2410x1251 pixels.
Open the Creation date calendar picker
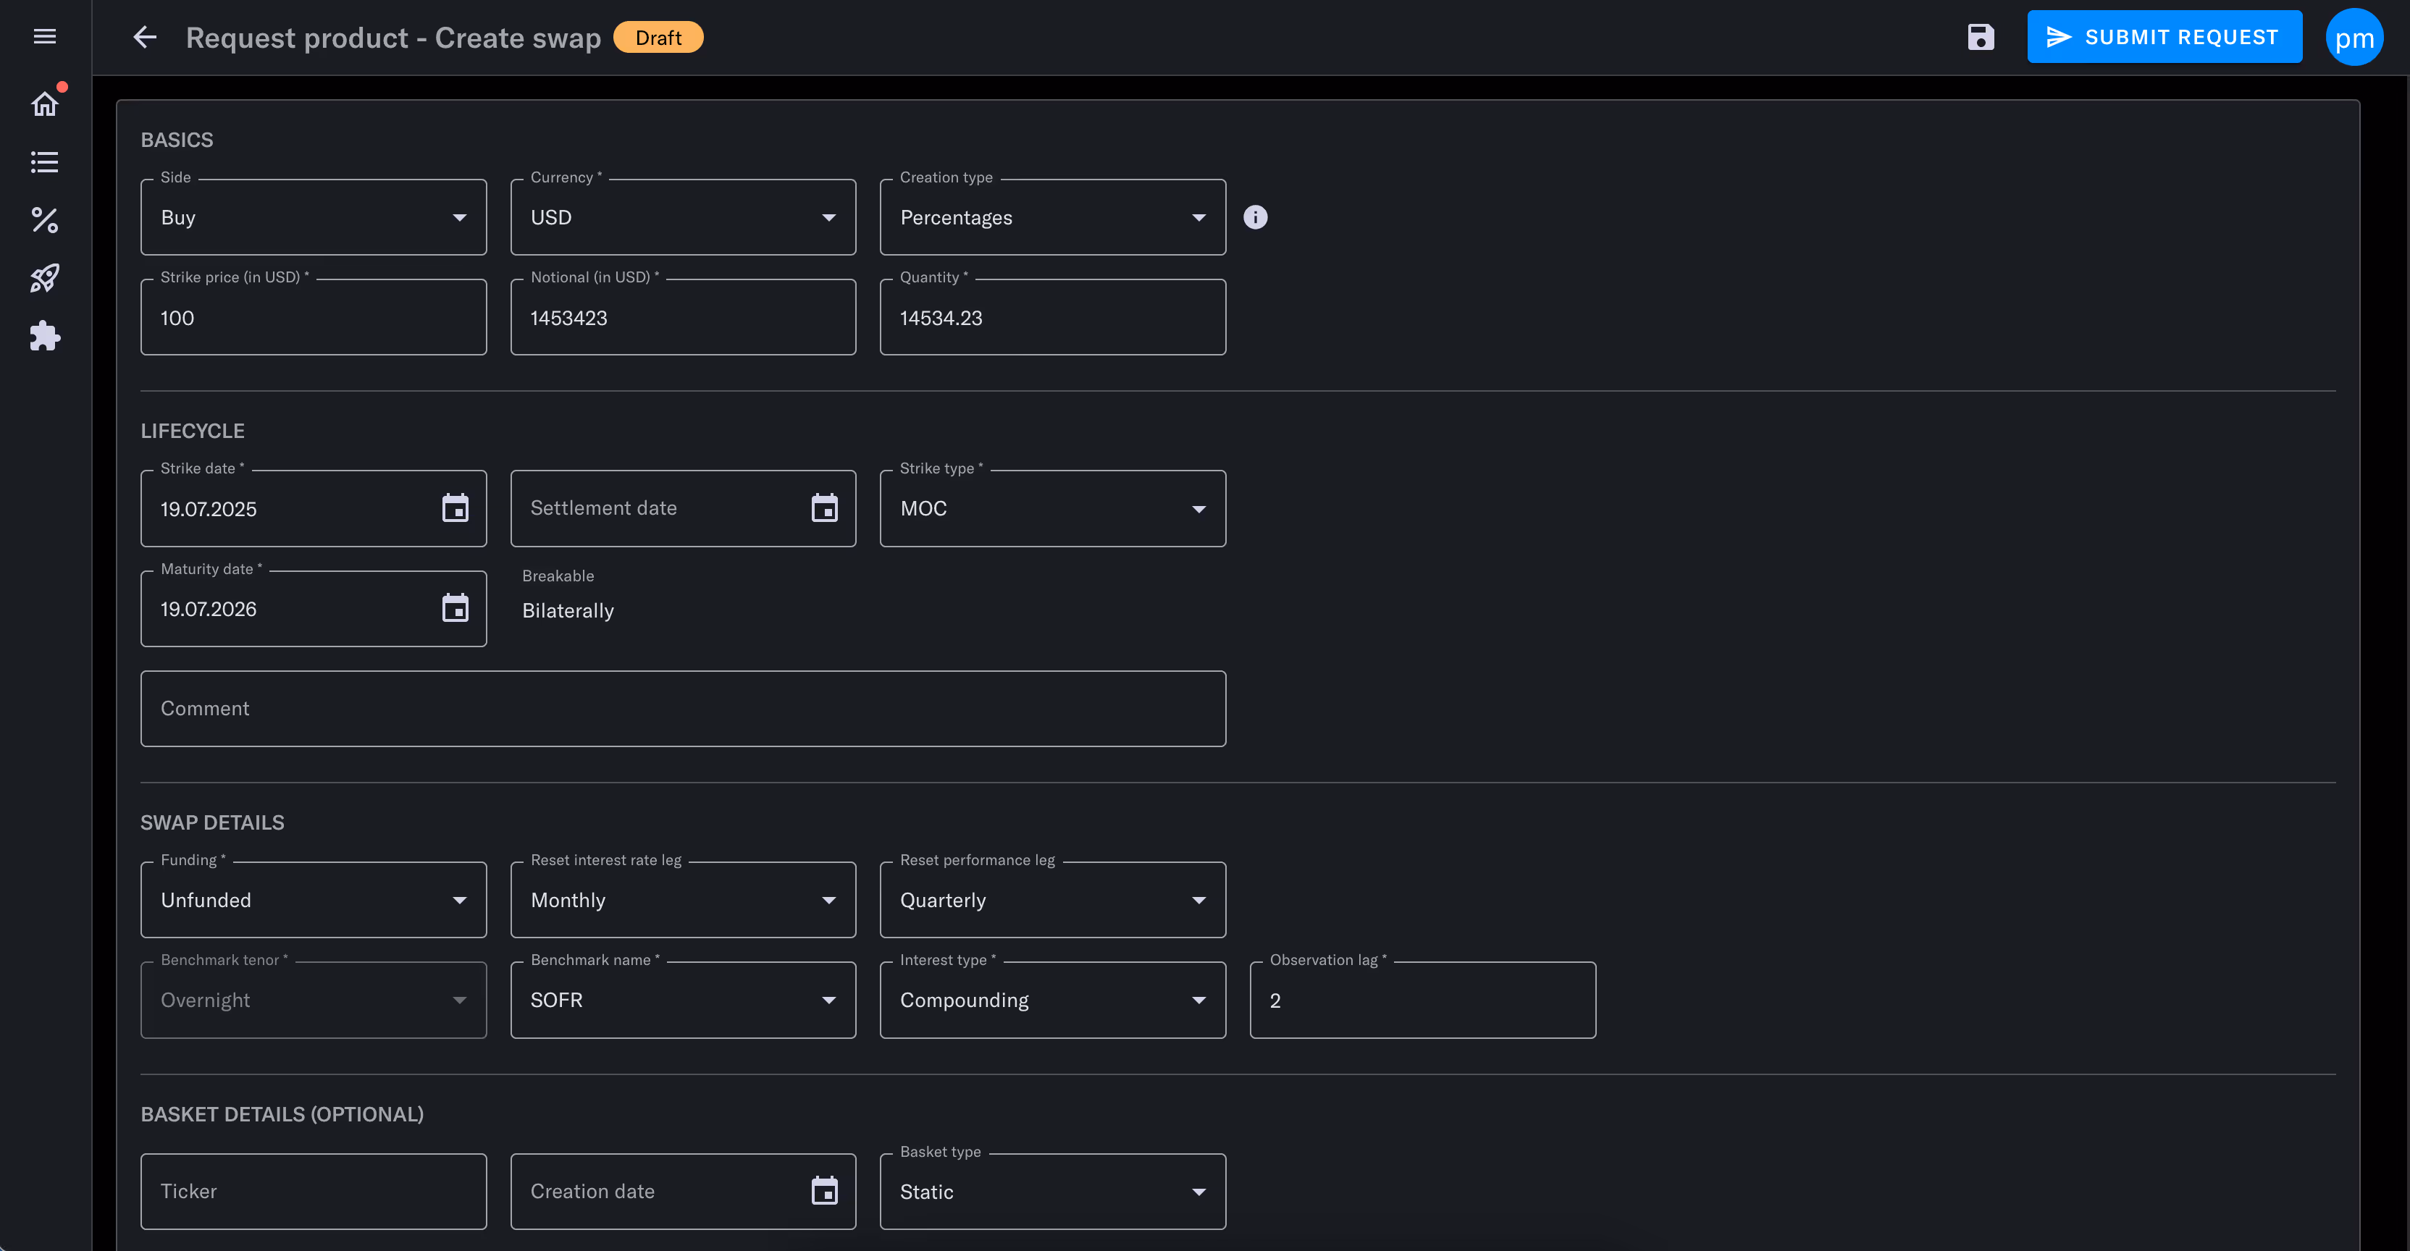tap(824, 1191)
